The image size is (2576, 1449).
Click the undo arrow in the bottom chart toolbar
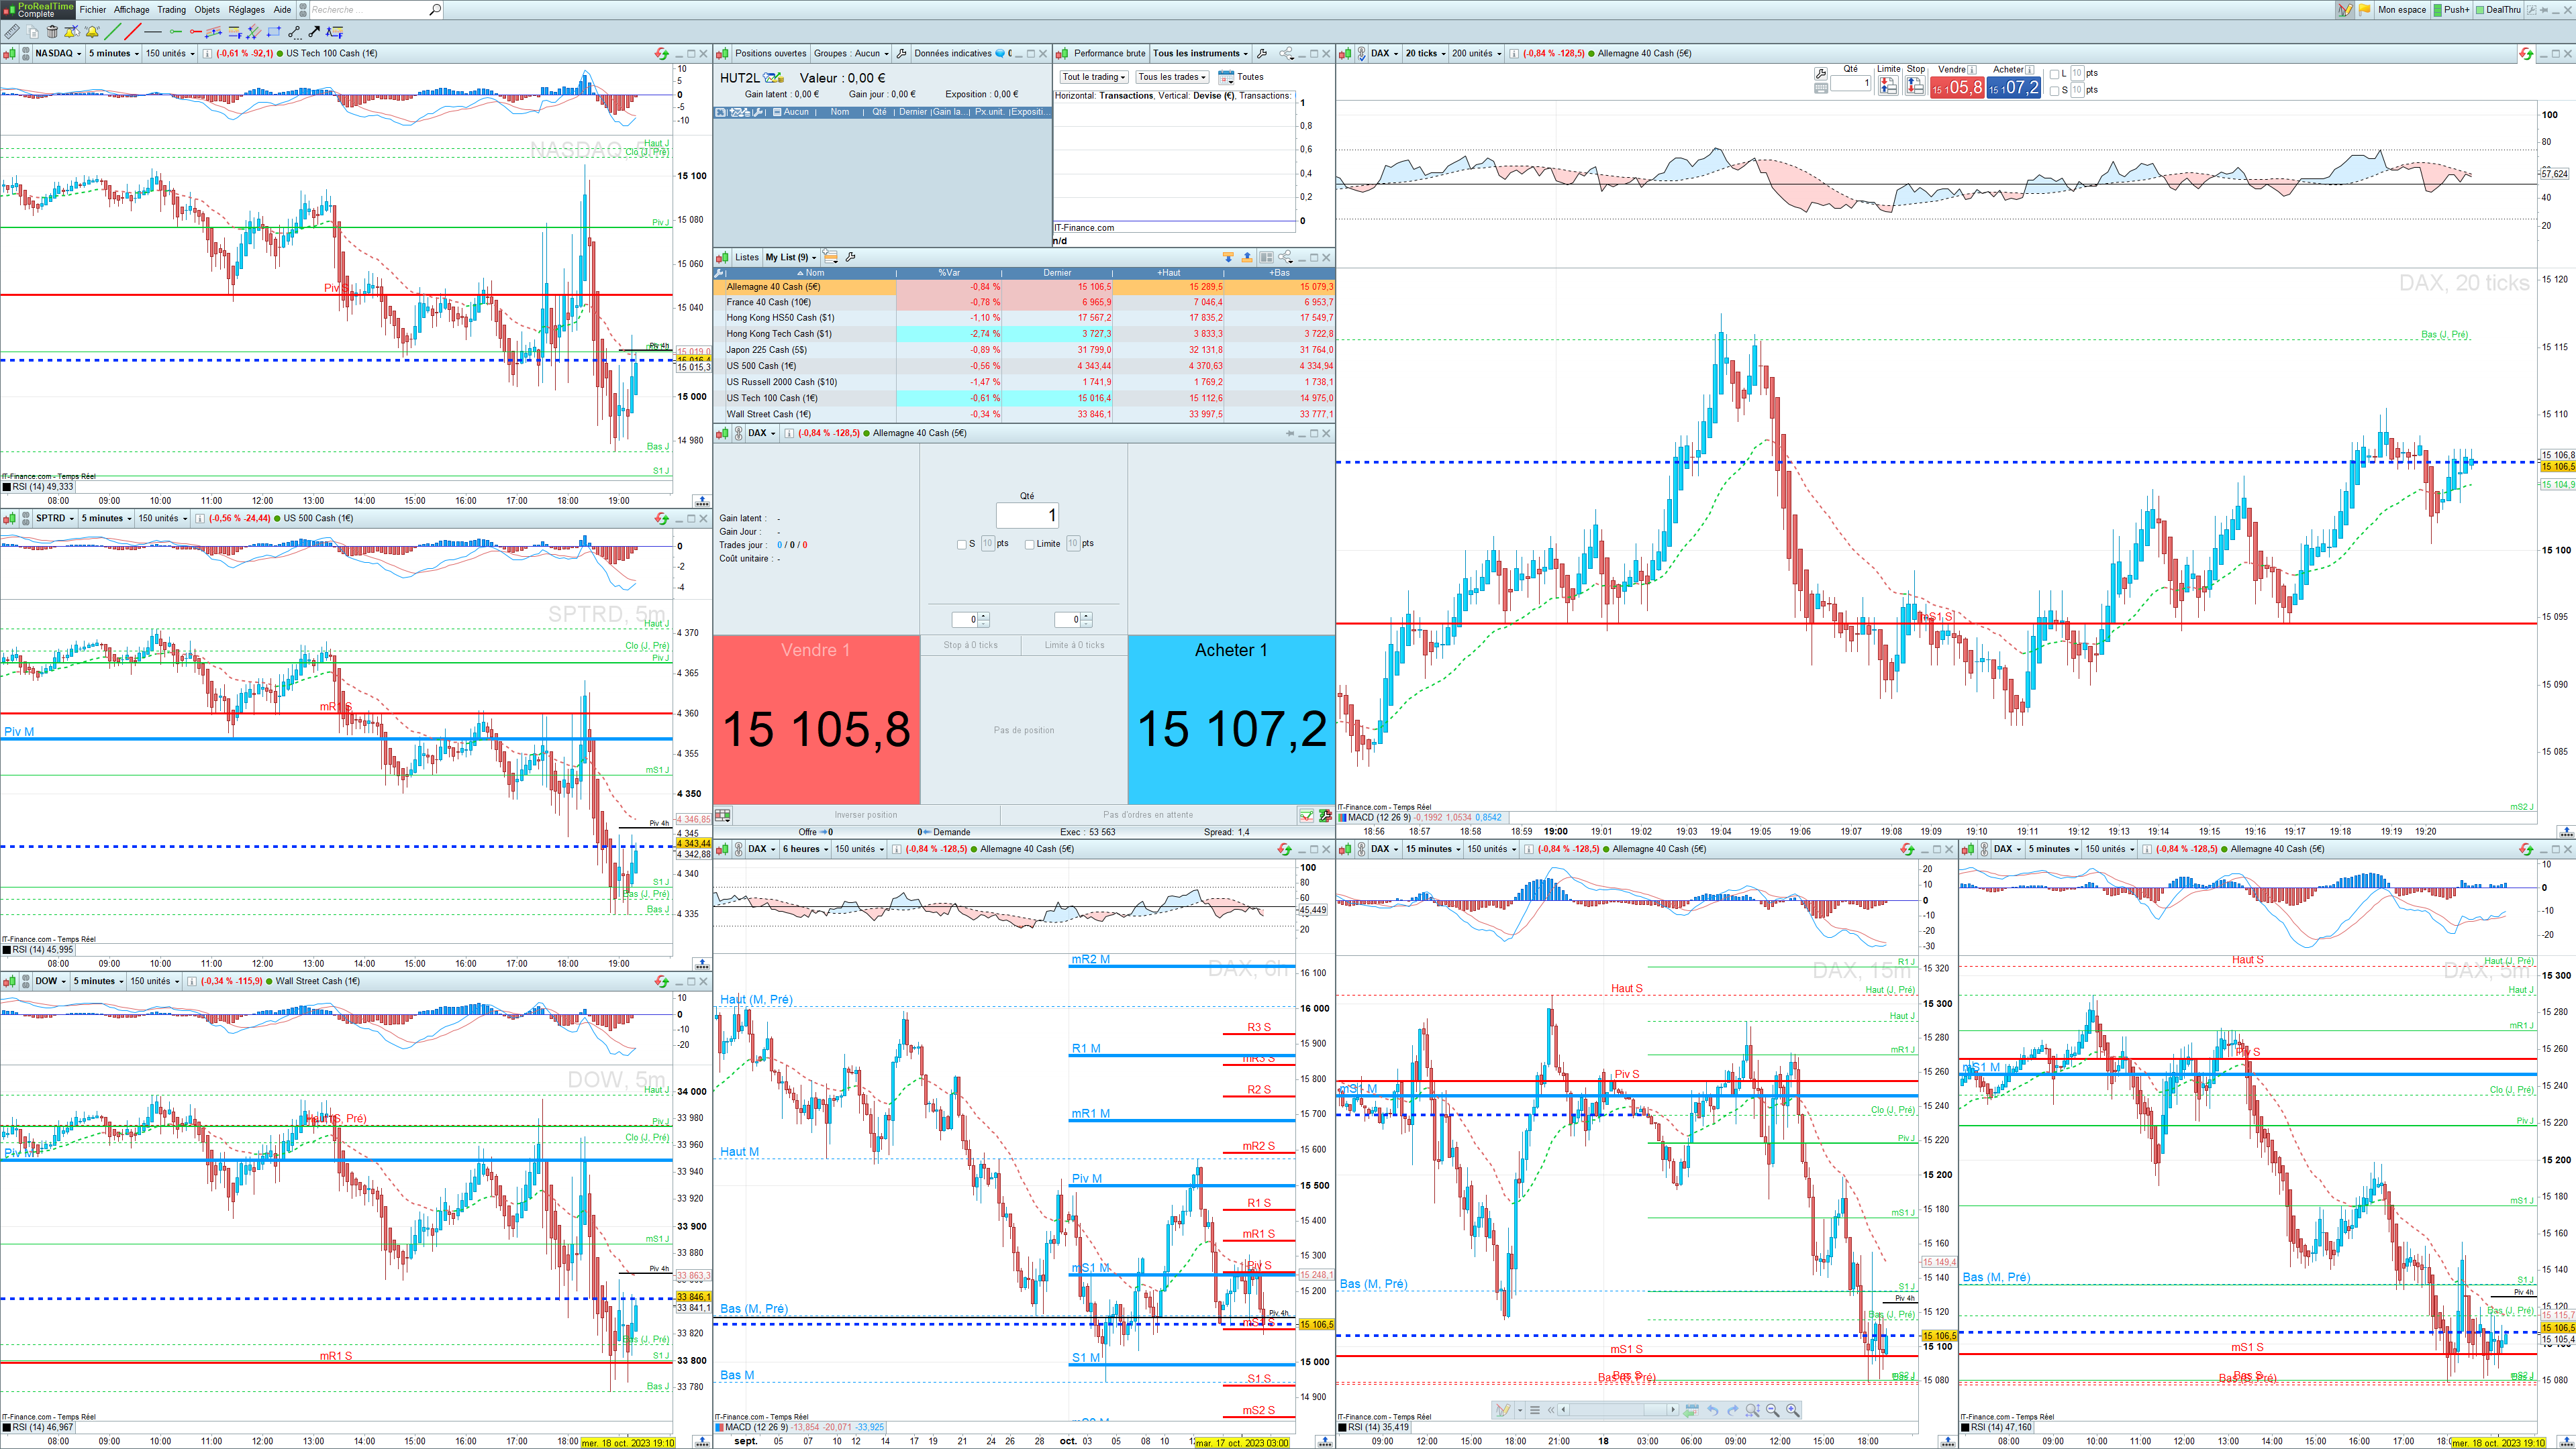pyautogui.click(x=1713, y=1410)
